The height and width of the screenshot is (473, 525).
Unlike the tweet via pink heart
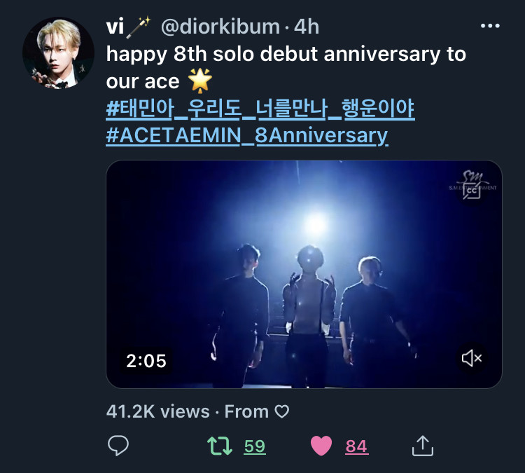[321, 446]
